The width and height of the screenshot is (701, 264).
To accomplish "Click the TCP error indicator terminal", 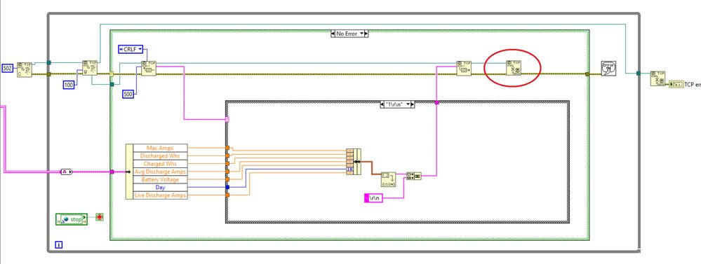I will point(676,84).
